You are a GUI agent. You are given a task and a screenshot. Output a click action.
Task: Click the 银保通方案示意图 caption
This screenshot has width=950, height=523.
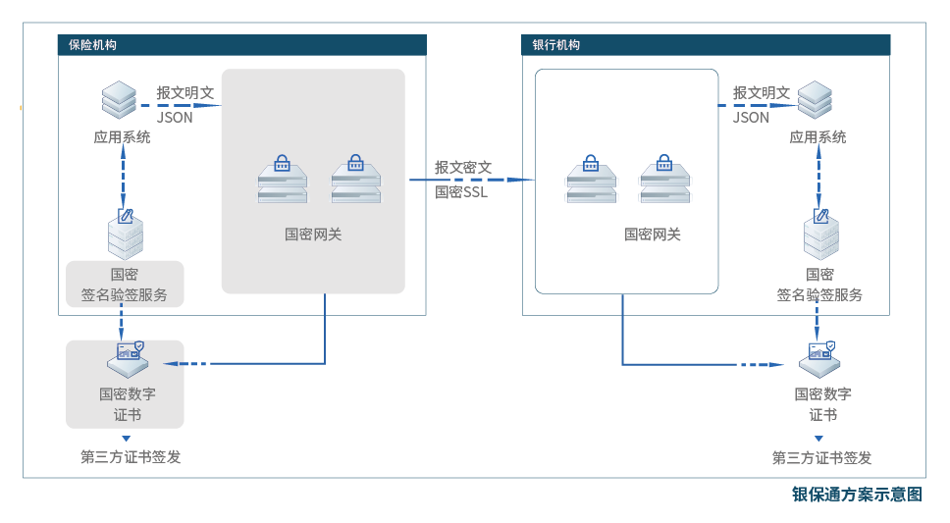click(x=858, y=495)
